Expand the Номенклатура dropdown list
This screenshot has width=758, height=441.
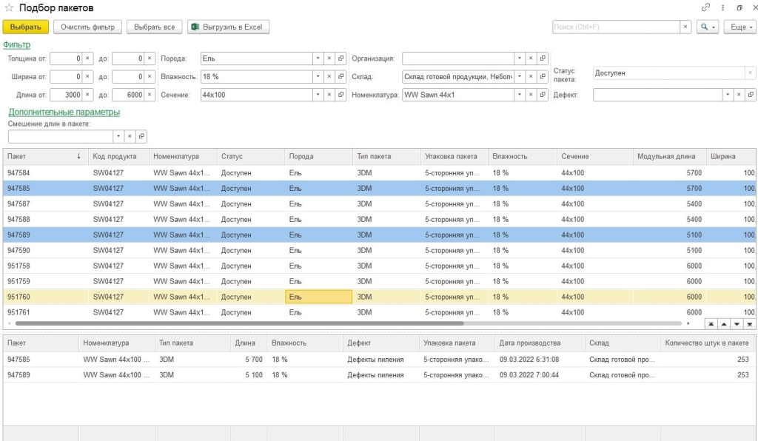click(519, 95)
